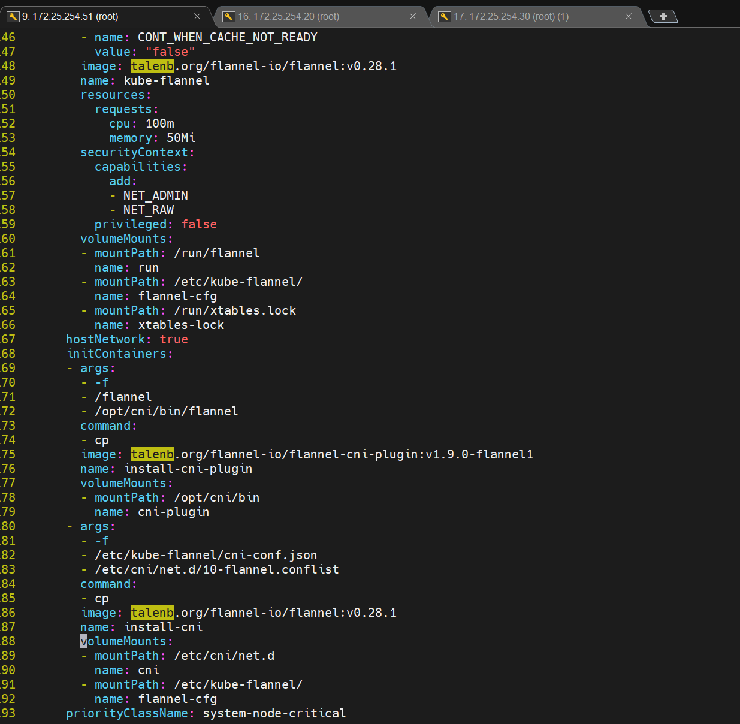This screenshot has height=724, width=740.
Task: Click the wrench icon on the 172.25.254.30 tab
Action: coord(445,16)
